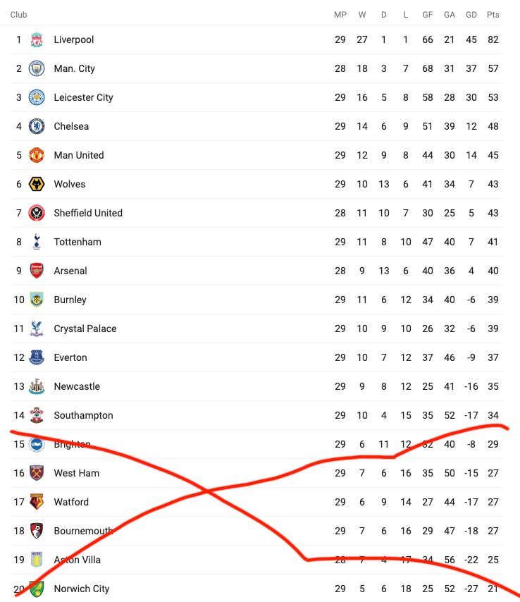Screen dimensions: 520x602
Task: Click the Pts column header
Action: 493,15
